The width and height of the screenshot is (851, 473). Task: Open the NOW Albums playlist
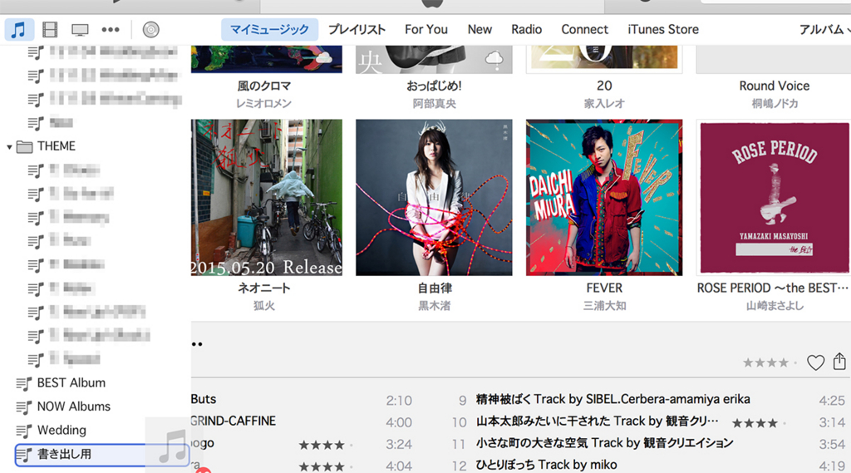pos(73,406)
